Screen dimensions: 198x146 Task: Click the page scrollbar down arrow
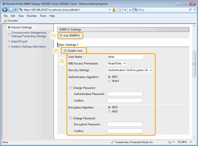(194, 137)
